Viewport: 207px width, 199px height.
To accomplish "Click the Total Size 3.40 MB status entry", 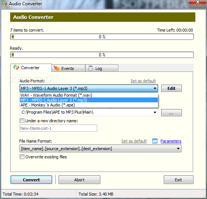I will click(96, 194).
